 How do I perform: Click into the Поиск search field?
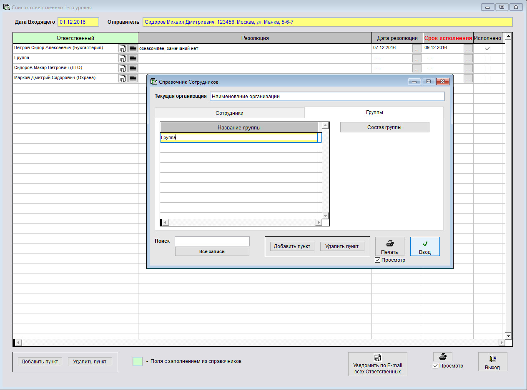(x=212, y=241)
